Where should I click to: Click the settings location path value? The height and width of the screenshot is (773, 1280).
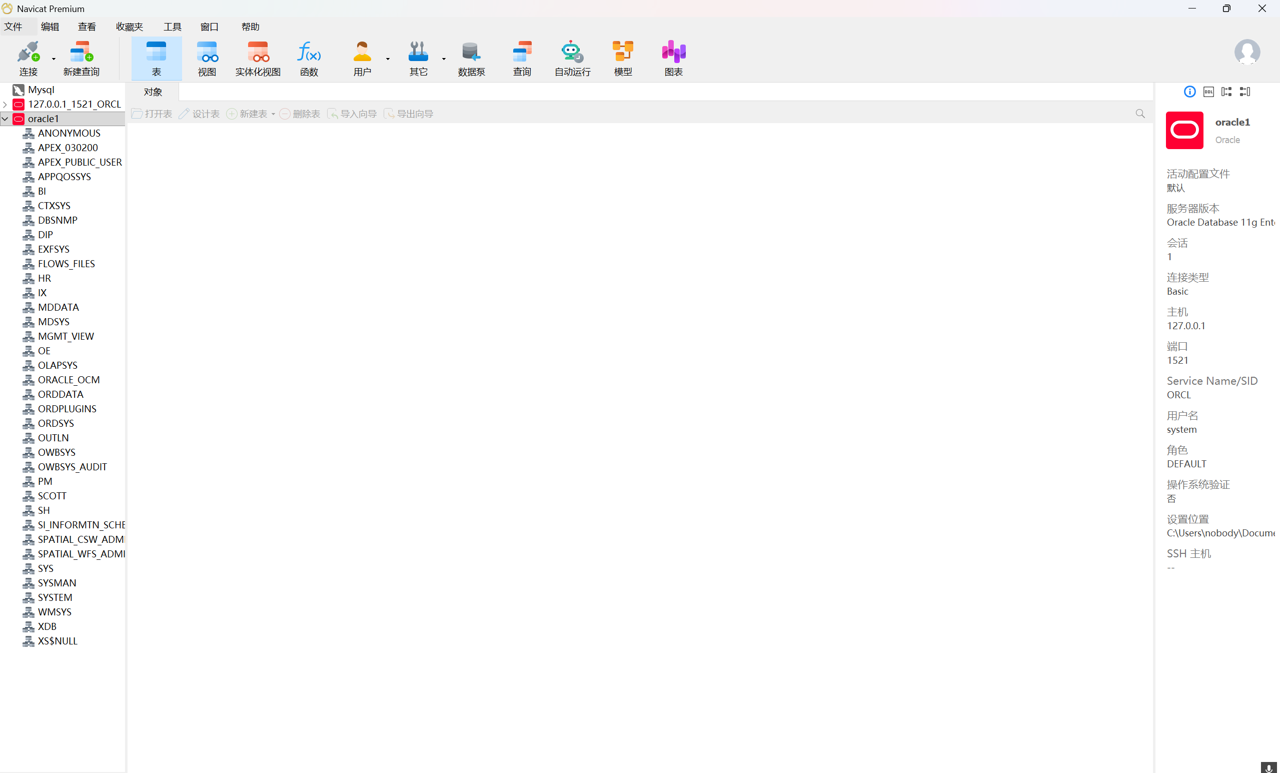click(1220, 533)
